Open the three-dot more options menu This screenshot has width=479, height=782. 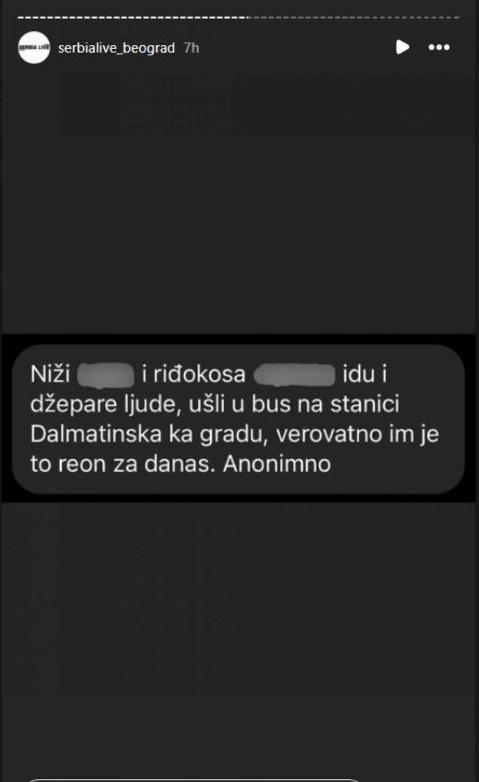click(x=439, y=47)
